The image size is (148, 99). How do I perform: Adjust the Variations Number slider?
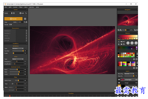(x=18, y=51)
